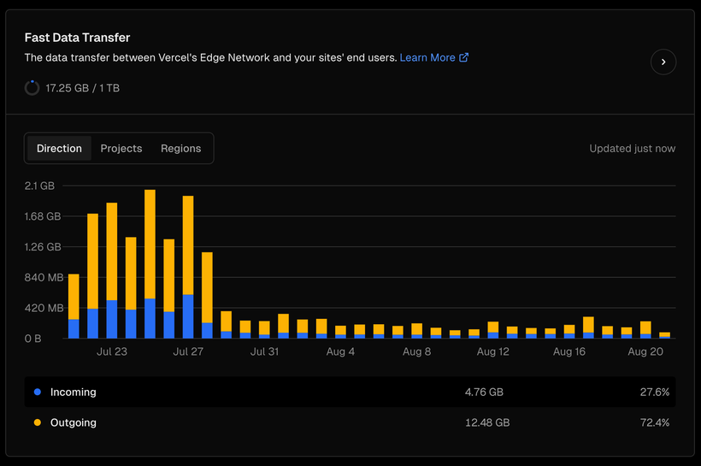Click the blue Incoming legend dot
This screenshot has width=701, height=466.
click(38, 392)
